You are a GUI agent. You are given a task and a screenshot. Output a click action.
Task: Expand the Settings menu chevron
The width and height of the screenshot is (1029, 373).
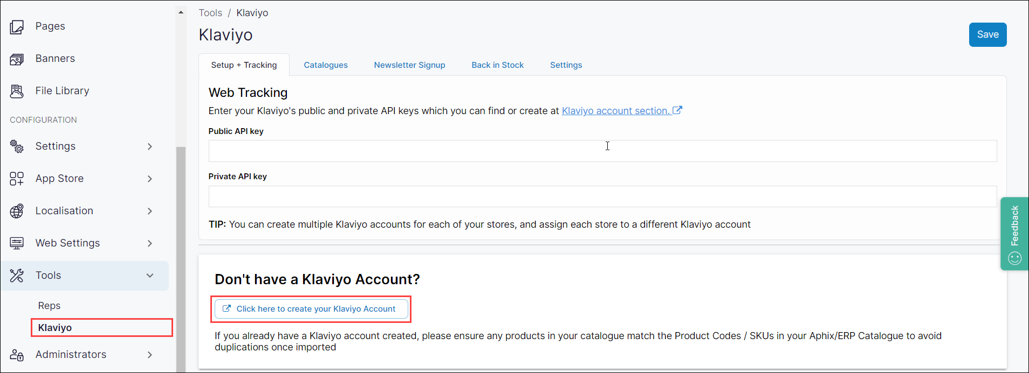click(150, 146)
